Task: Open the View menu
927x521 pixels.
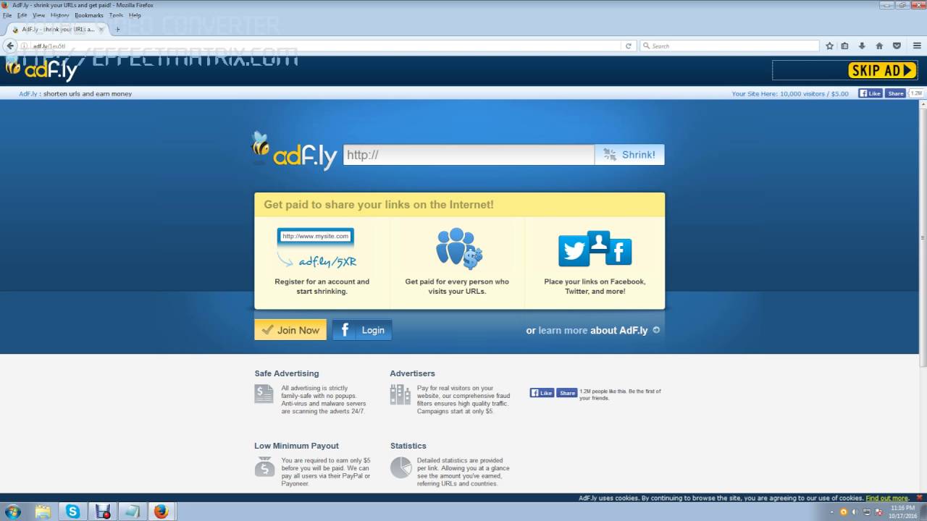Action: tap(39, 15)
